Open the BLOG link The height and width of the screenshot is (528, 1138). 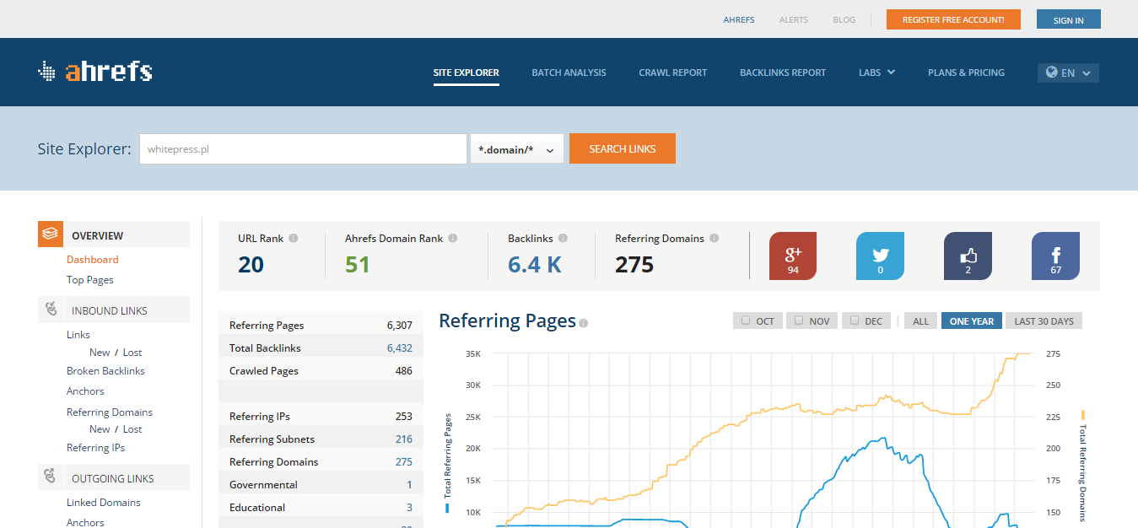click(x=844, y=19)
